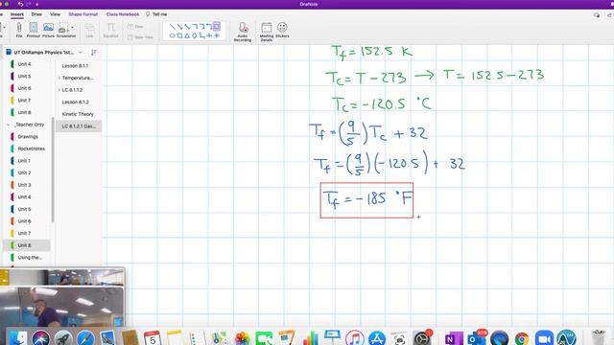The image size is (614, 345).
Task: Expand the Temperature... page subpages
Action: [x=59, y=78]
